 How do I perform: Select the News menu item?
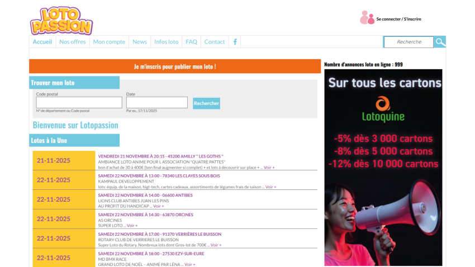(140, 42)
